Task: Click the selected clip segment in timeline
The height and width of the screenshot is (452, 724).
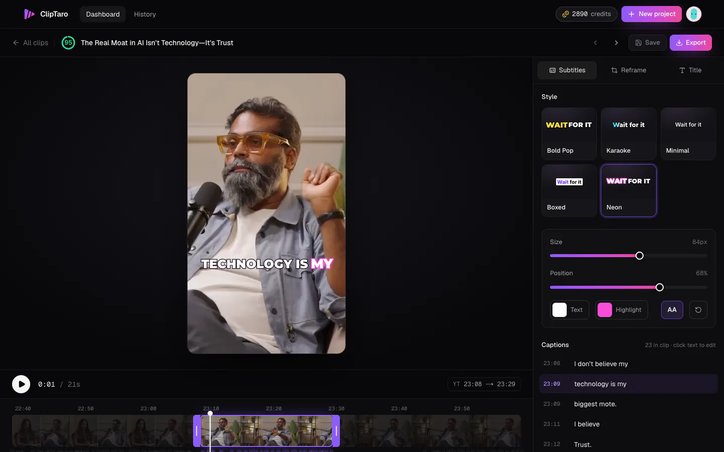Action: (266, 431)
